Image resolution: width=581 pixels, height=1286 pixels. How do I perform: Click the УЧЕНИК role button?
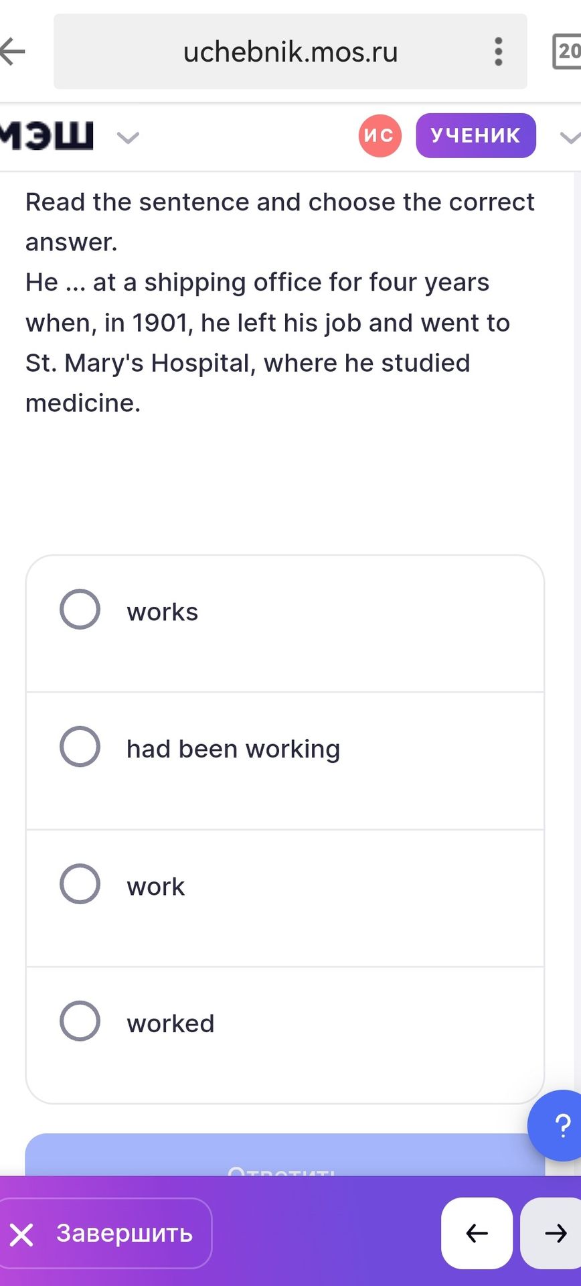pyautogui.click(x=476, y=136)
